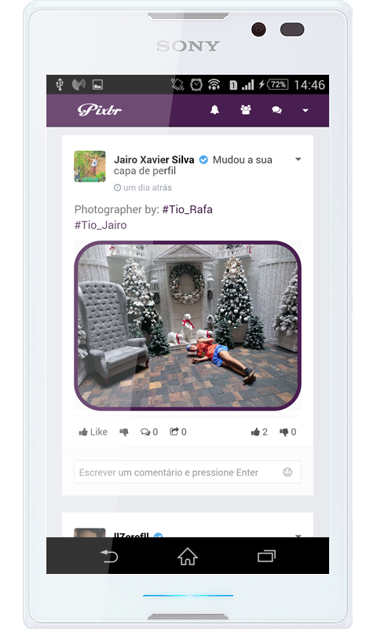This screenshot has width=377, height=629.
Task: Expand the Pixbr header dropdown arrow
Action: pyautogui.click(x=306, y=110)
